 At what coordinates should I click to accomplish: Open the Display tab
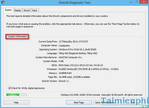(18, 10)
